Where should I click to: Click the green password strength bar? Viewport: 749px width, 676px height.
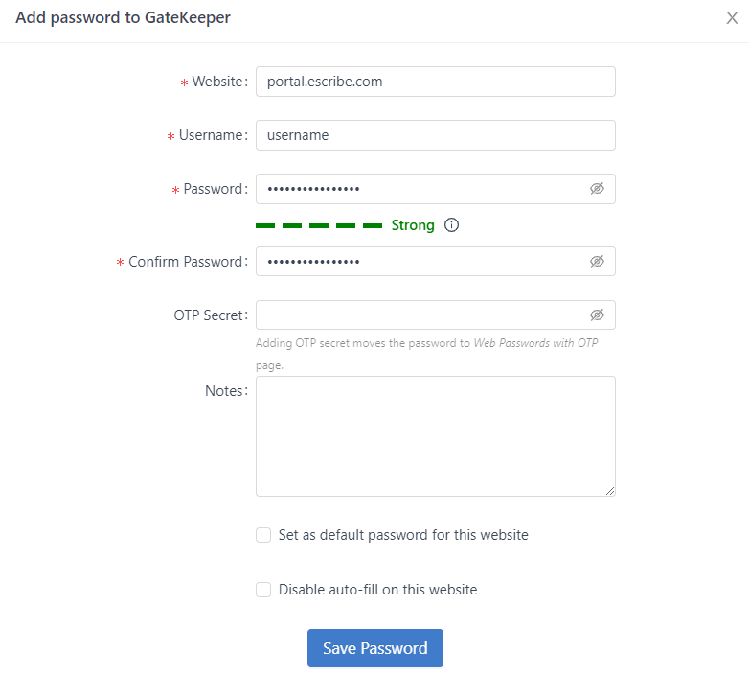pos(318,226)
